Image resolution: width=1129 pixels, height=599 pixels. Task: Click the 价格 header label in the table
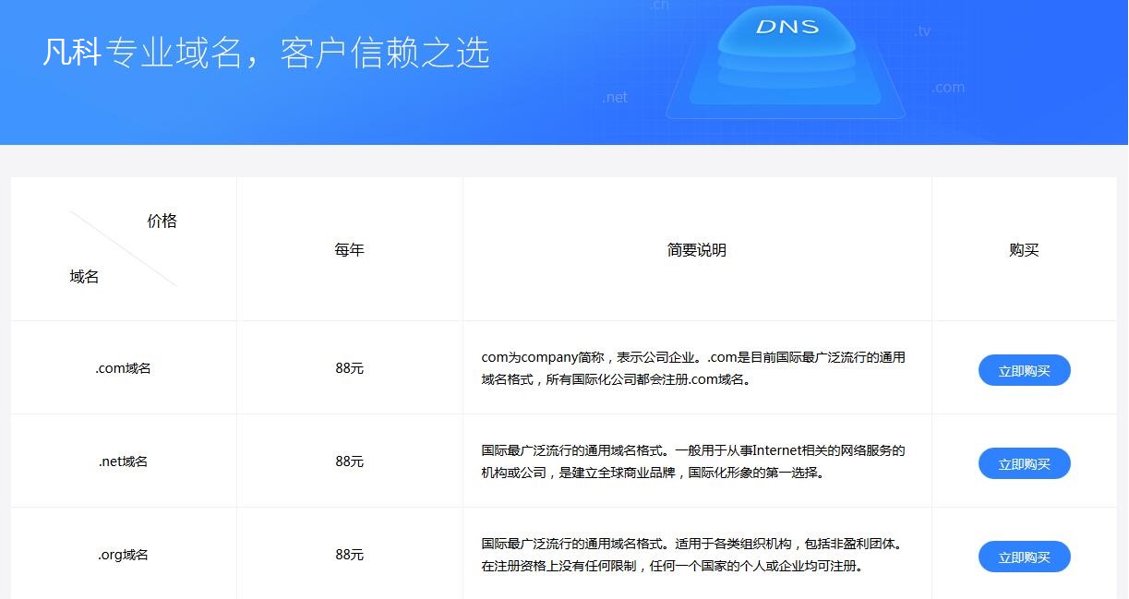[x=162, y=221]
